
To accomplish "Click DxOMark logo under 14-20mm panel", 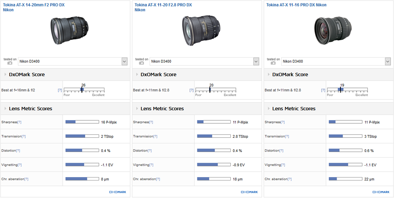I will pyautogui.click(x=118, y=192).
